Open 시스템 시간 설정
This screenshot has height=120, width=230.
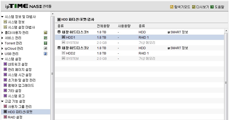pyautogui.click(x=20, y=75)
